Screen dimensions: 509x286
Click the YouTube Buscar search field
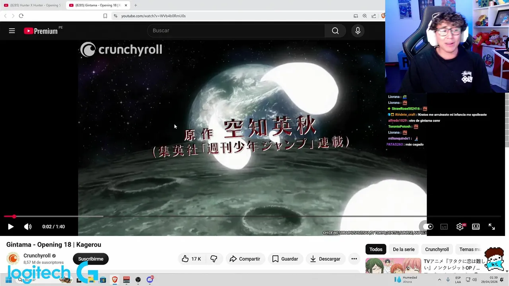236,31
